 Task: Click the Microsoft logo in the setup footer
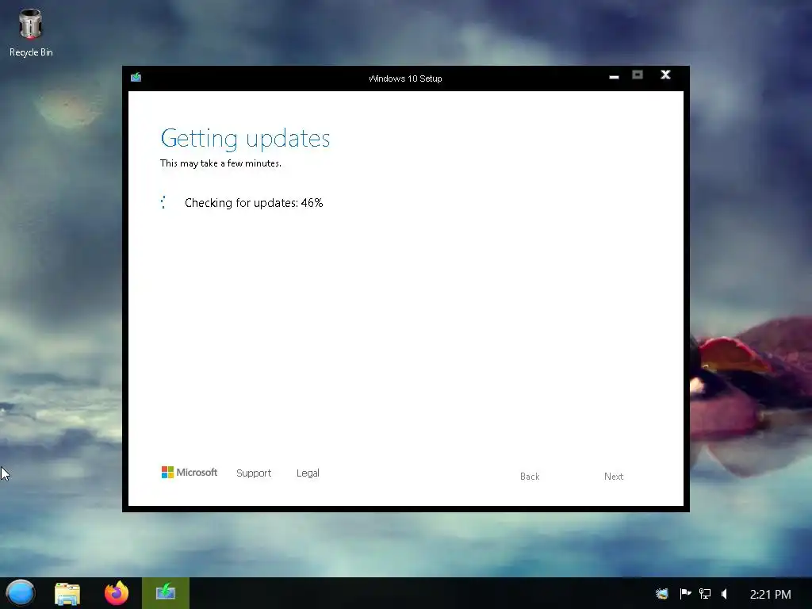(189, 473)
